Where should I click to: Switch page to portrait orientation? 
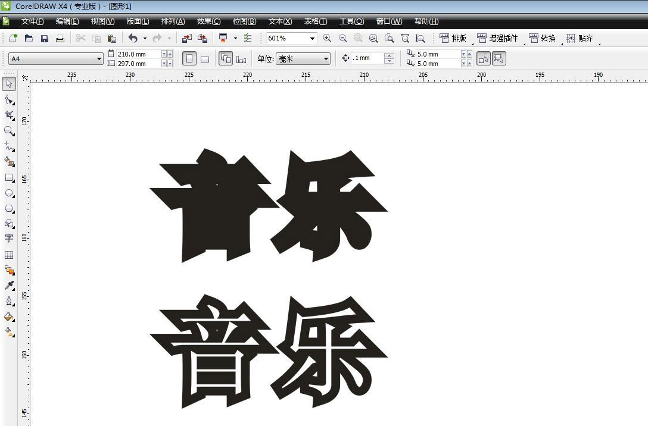[x=189, y=59]
